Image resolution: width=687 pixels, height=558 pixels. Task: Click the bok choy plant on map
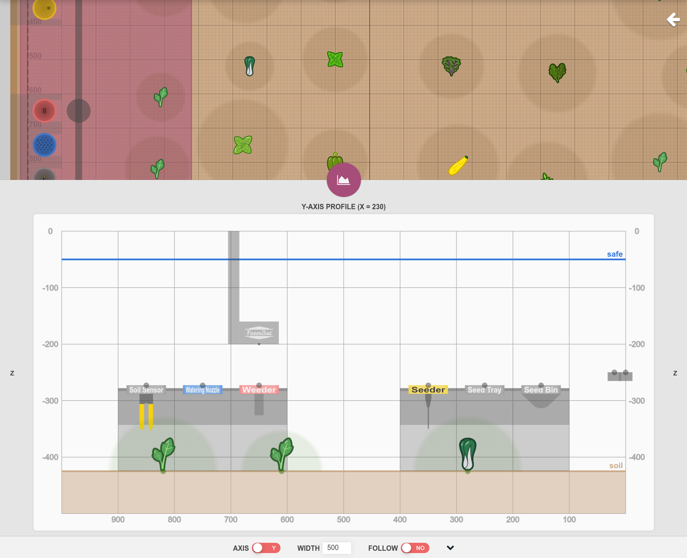(249, 66)
